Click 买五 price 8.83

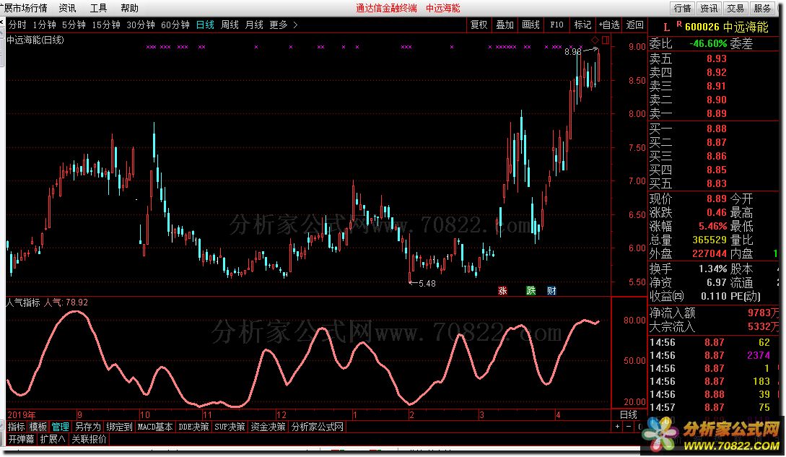(716, 183)
